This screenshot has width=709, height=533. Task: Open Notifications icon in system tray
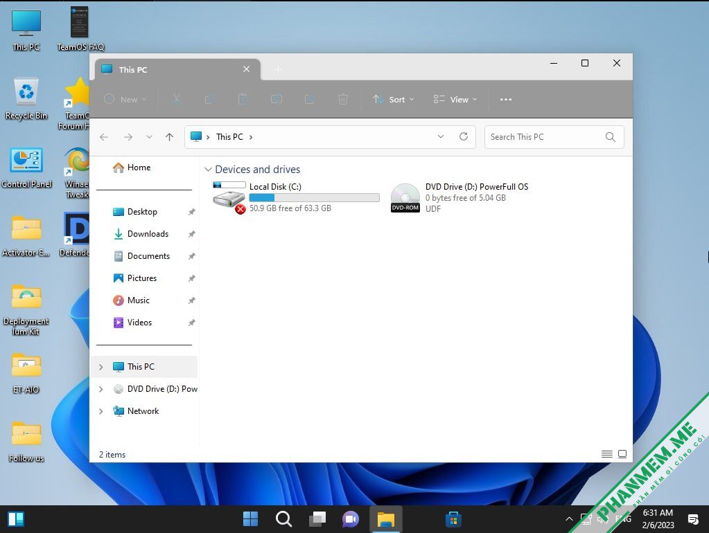coord(693,519)
